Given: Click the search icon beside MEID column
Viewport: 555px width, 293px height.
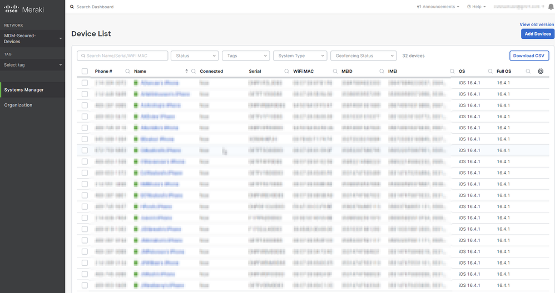Looking at the screenshot, I should pos(381,72).
